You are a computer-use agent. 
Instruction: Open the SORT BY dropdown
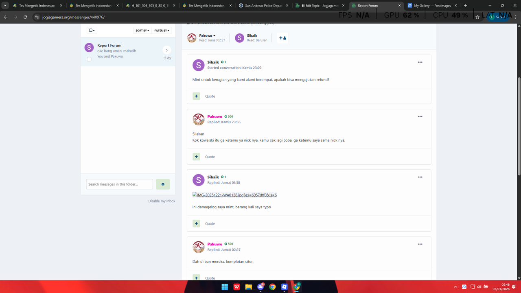click(142, 31)
